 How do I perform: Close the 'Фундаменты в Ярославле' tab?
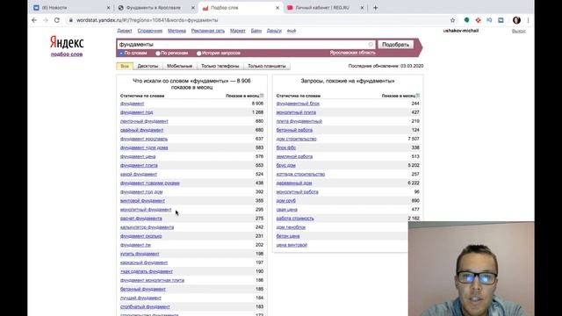[x=193, y=8]
